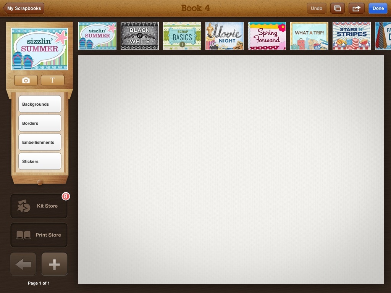Go back to My Scrapbooks
391x293 pixels.
click(x=24, y=8)
